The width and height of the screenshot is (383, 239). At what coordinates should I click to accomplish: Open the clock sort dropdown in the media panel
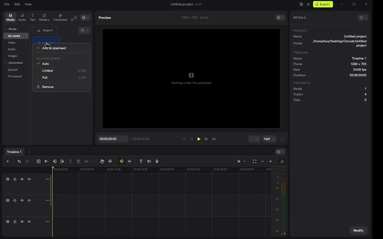pos(85,30)
